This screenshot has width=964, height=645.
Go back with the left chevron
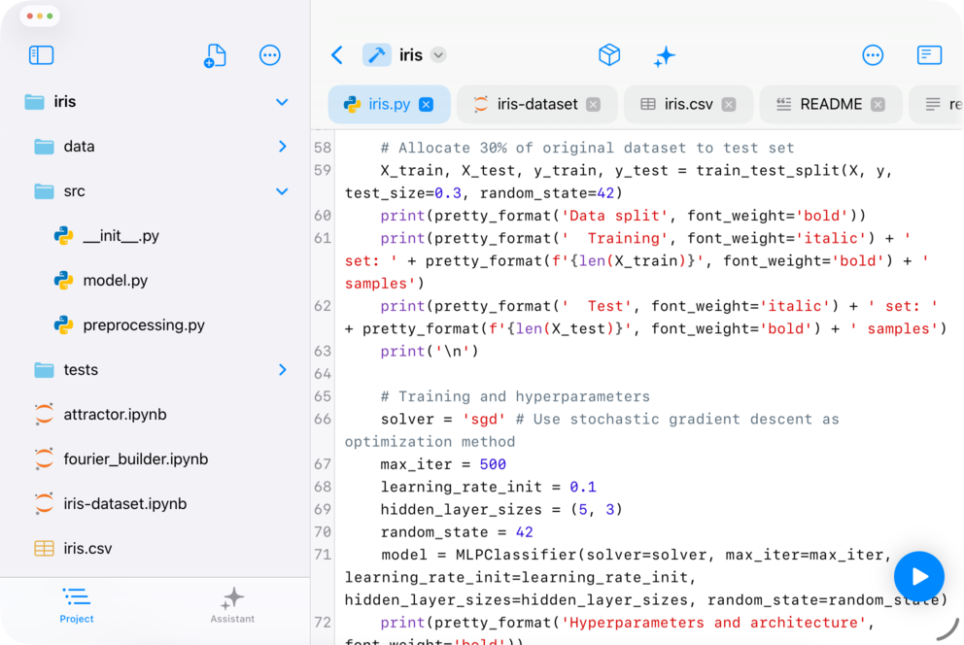(337, 55)
